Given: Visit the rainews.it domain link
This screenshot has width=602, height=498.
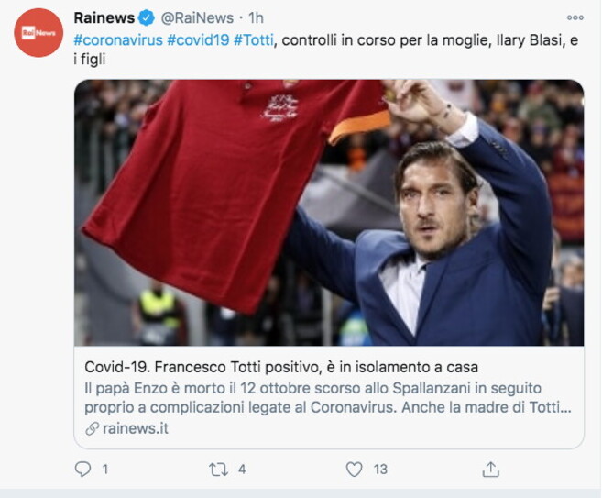Looking at the screenshot, I should (136, 429).
